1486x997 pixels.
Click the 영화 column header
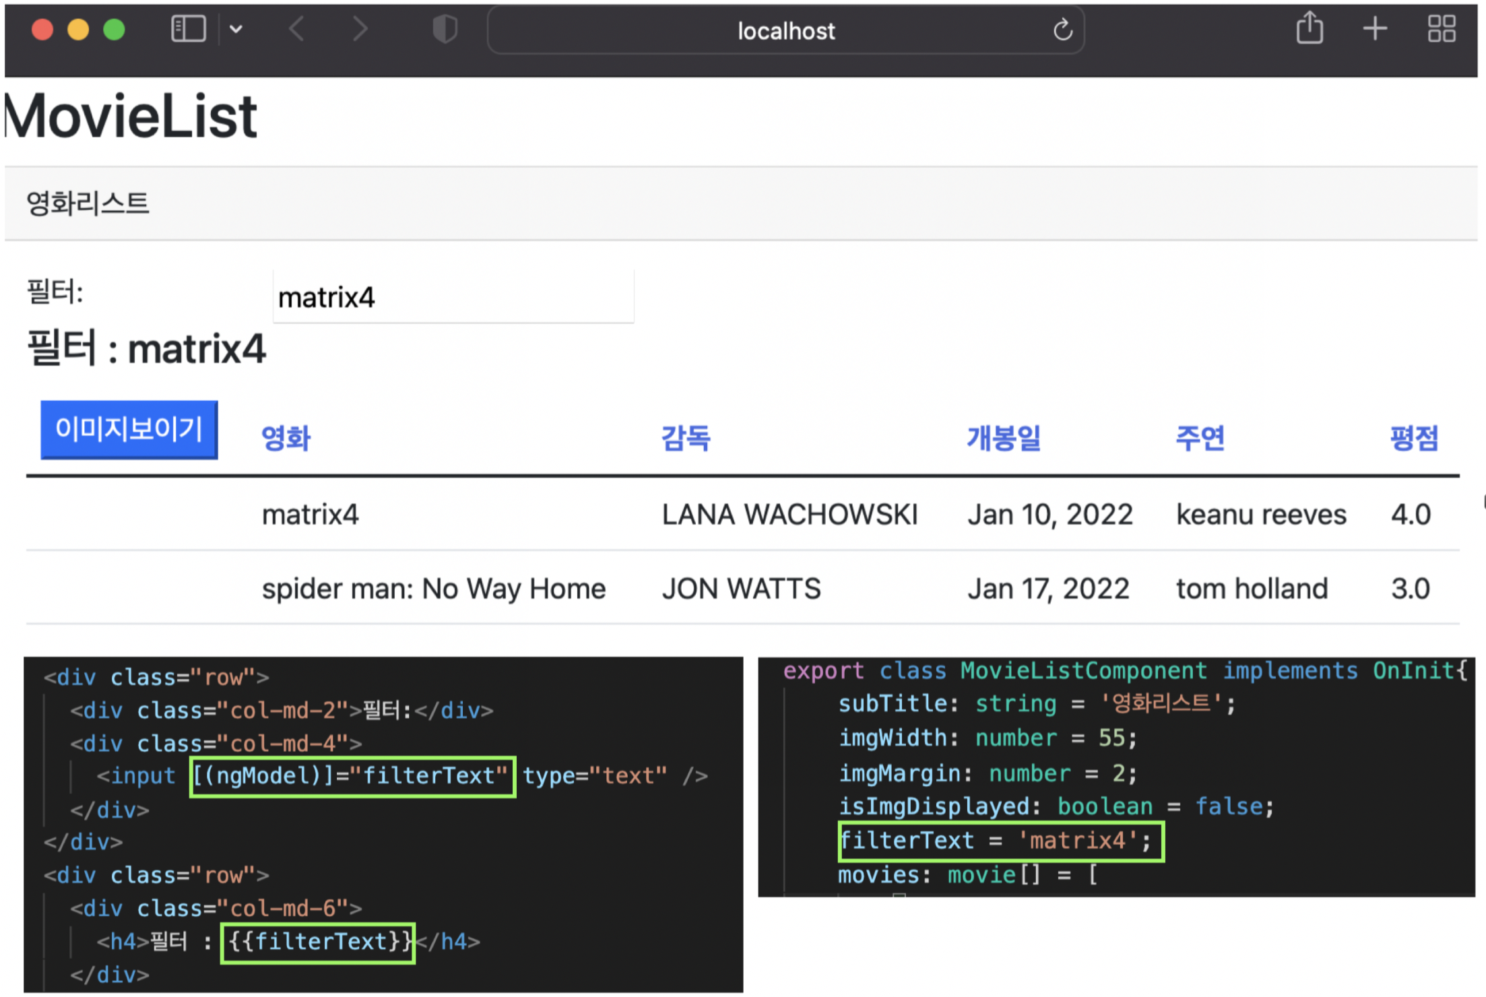(x=286, y=438)
